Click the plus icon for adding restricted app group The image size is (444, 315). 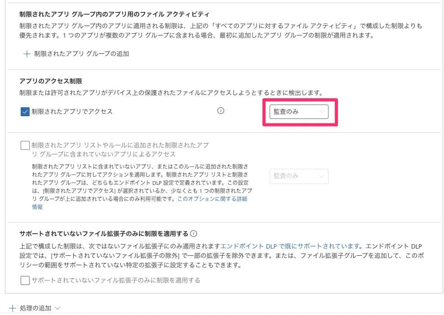tap(27, 54)
